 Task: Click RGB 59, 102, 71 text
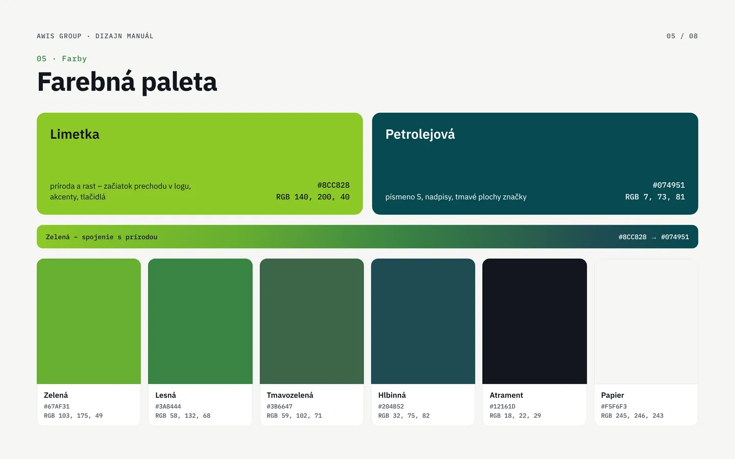[x=295, y=416]
